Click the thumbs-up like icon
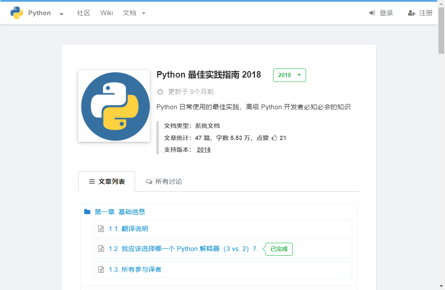 [x=274, y=138]
